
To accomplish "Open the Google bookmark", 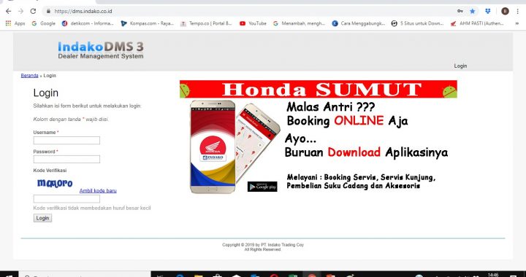I will tap(44, 23).
